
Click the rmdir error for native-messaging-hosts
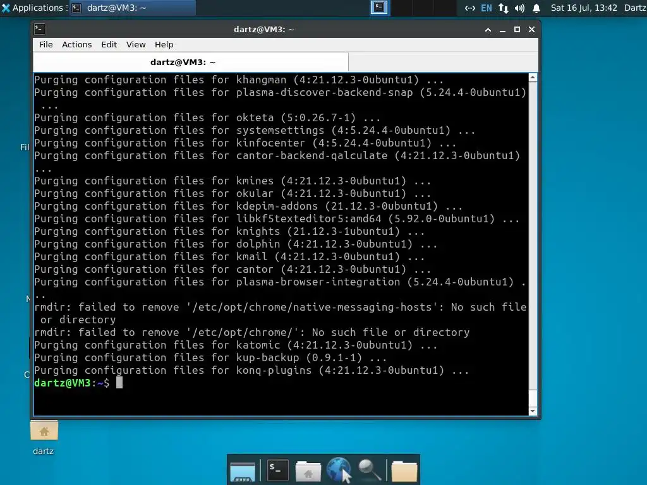pyautogui.click(x=280, y=313)
